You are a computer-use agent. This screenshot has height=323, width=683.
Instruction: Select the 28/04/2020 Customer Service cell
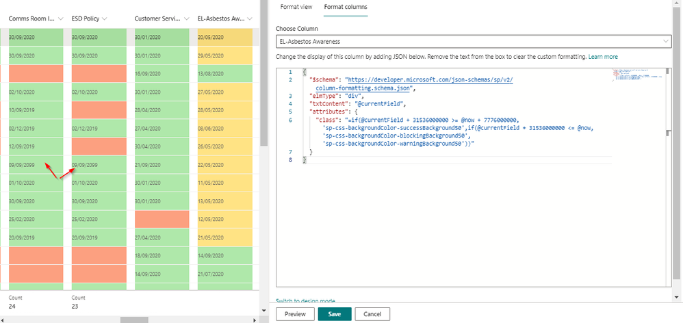point(162,110)
